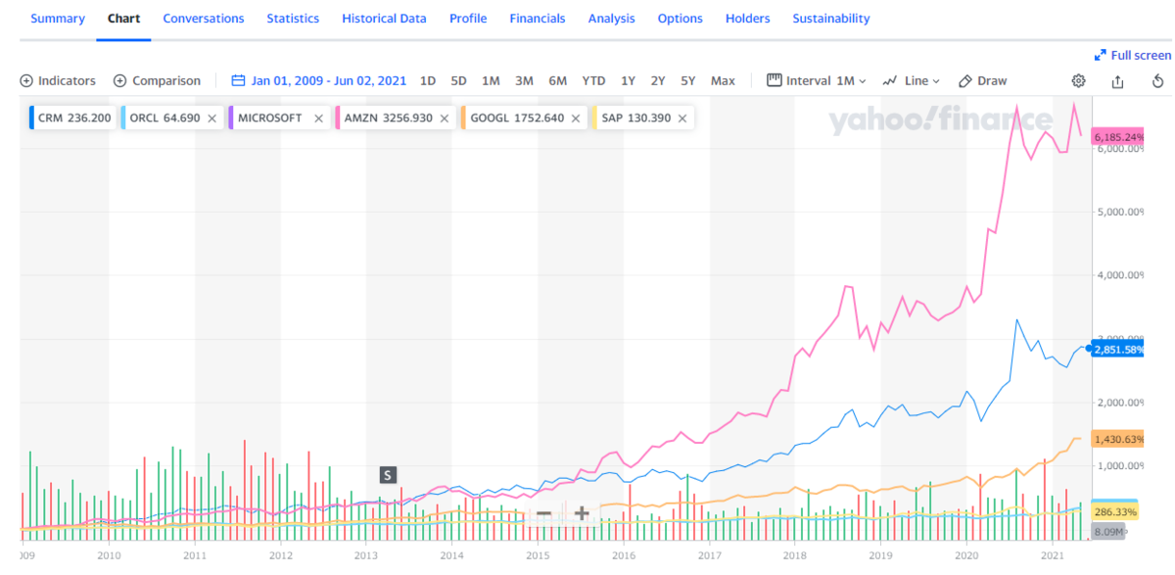Click the AMZN 3256.930 legend label

(388, 118)
